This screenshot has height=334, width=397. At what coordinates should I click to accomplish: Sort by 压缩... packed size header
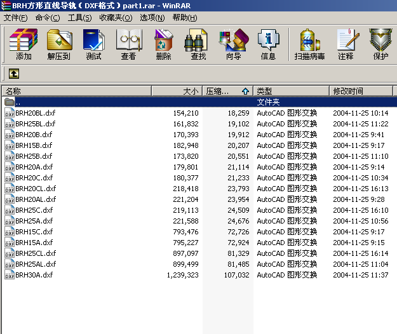coord(228,91)
